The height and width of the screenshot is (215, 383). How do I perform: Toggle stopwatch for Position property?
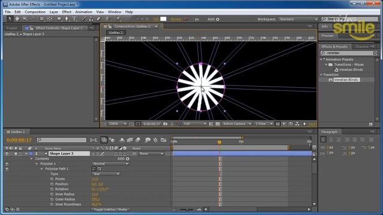pyautogui.click(x=52, y=184)
